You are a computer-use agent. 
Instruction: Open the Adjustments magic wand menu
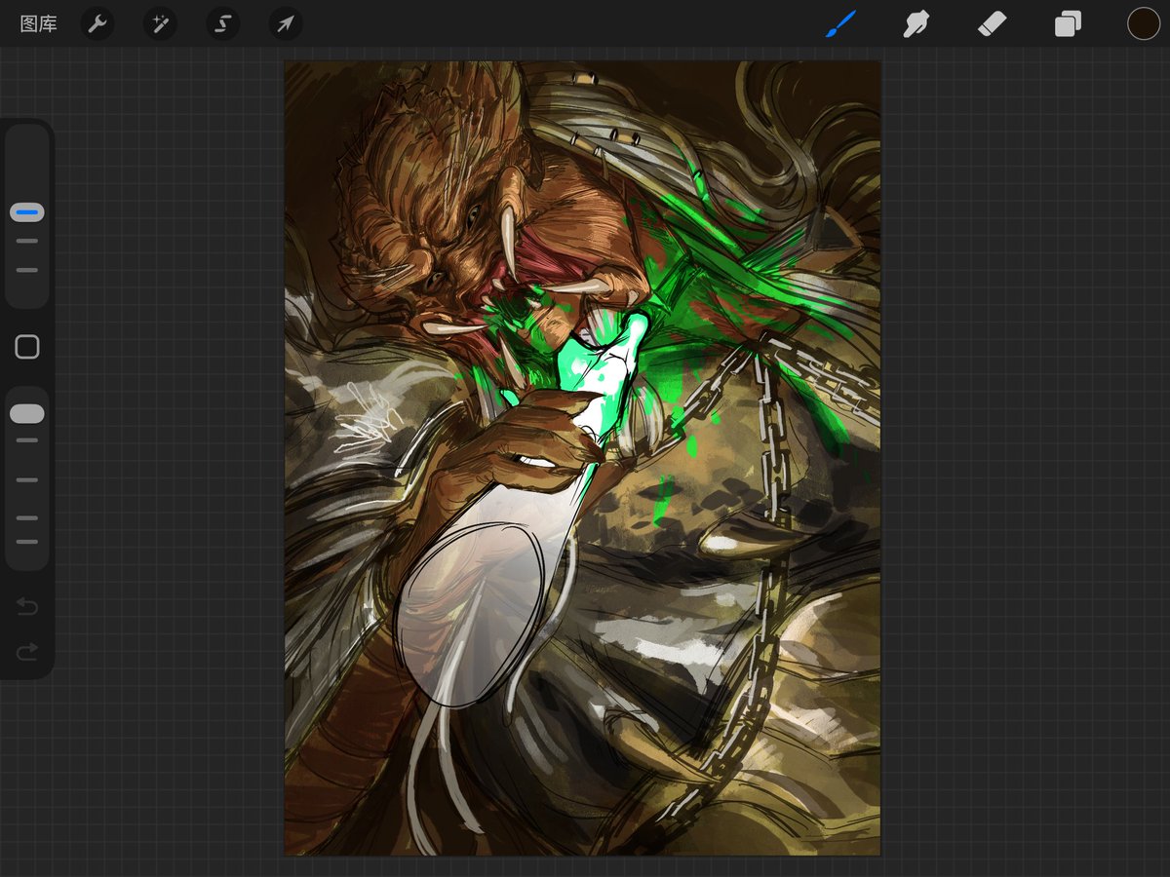160,23
